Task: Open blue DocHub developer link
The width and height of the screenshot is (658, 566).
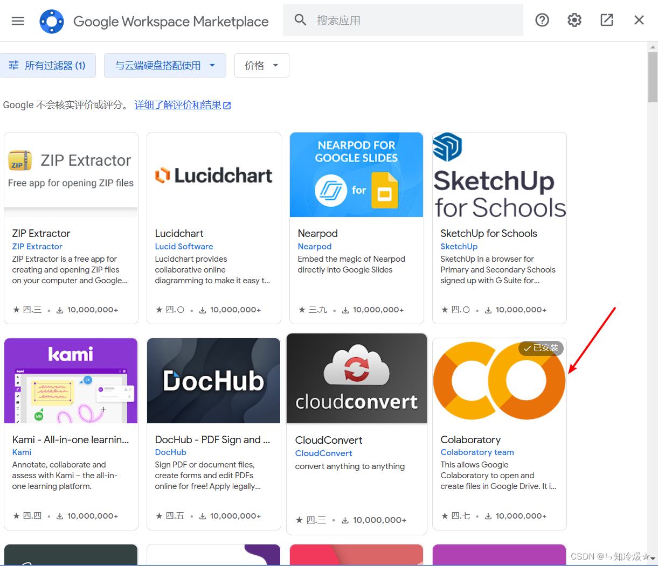Action: click(x=170, y=452)
